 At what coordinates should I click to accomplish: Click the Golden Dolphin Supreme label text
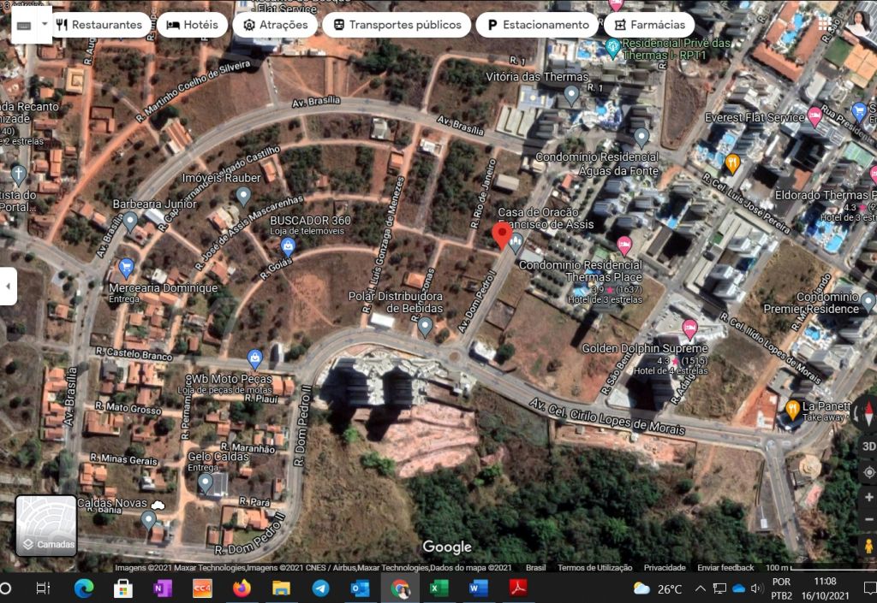(645, 348)
